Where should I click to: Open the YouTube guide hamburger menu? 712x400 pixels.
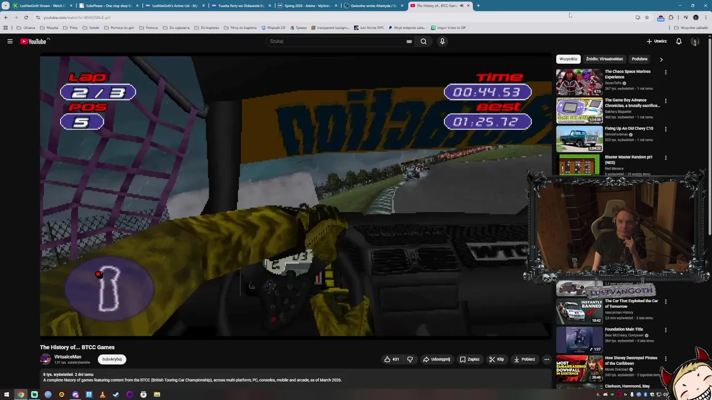tap(9, 41)
